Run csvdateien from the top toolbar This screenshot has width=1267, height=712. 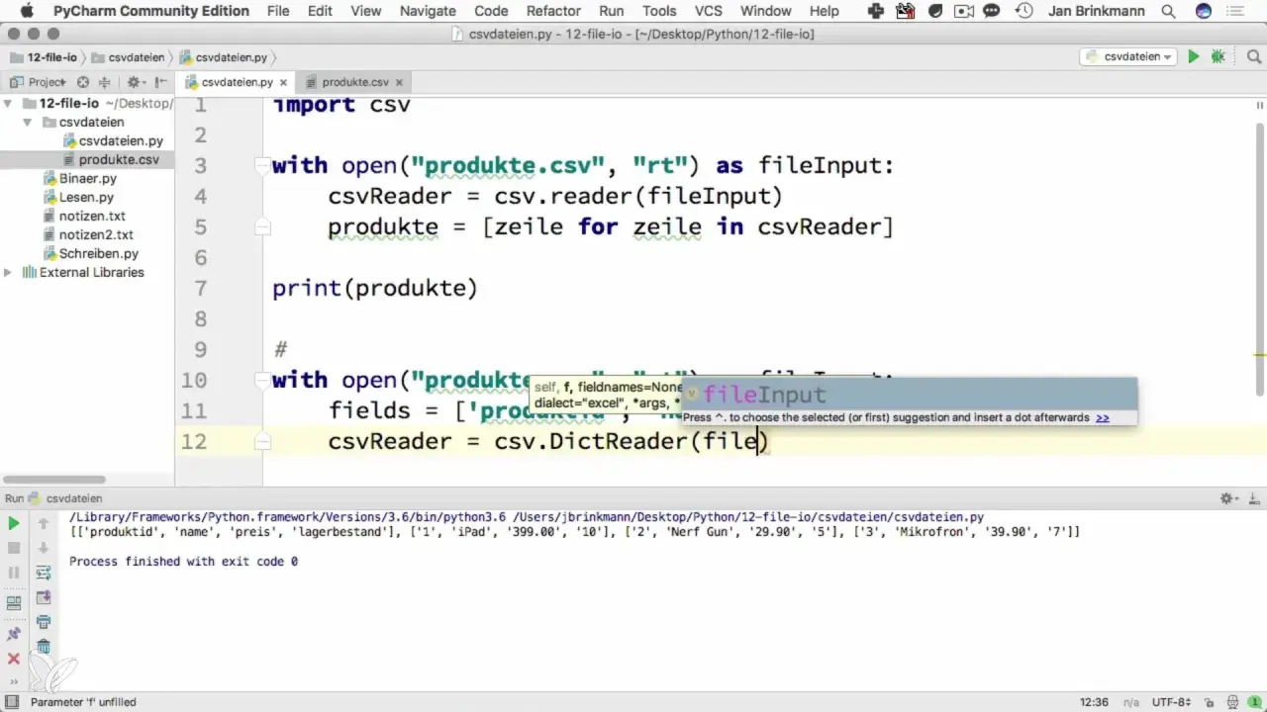1194,57
